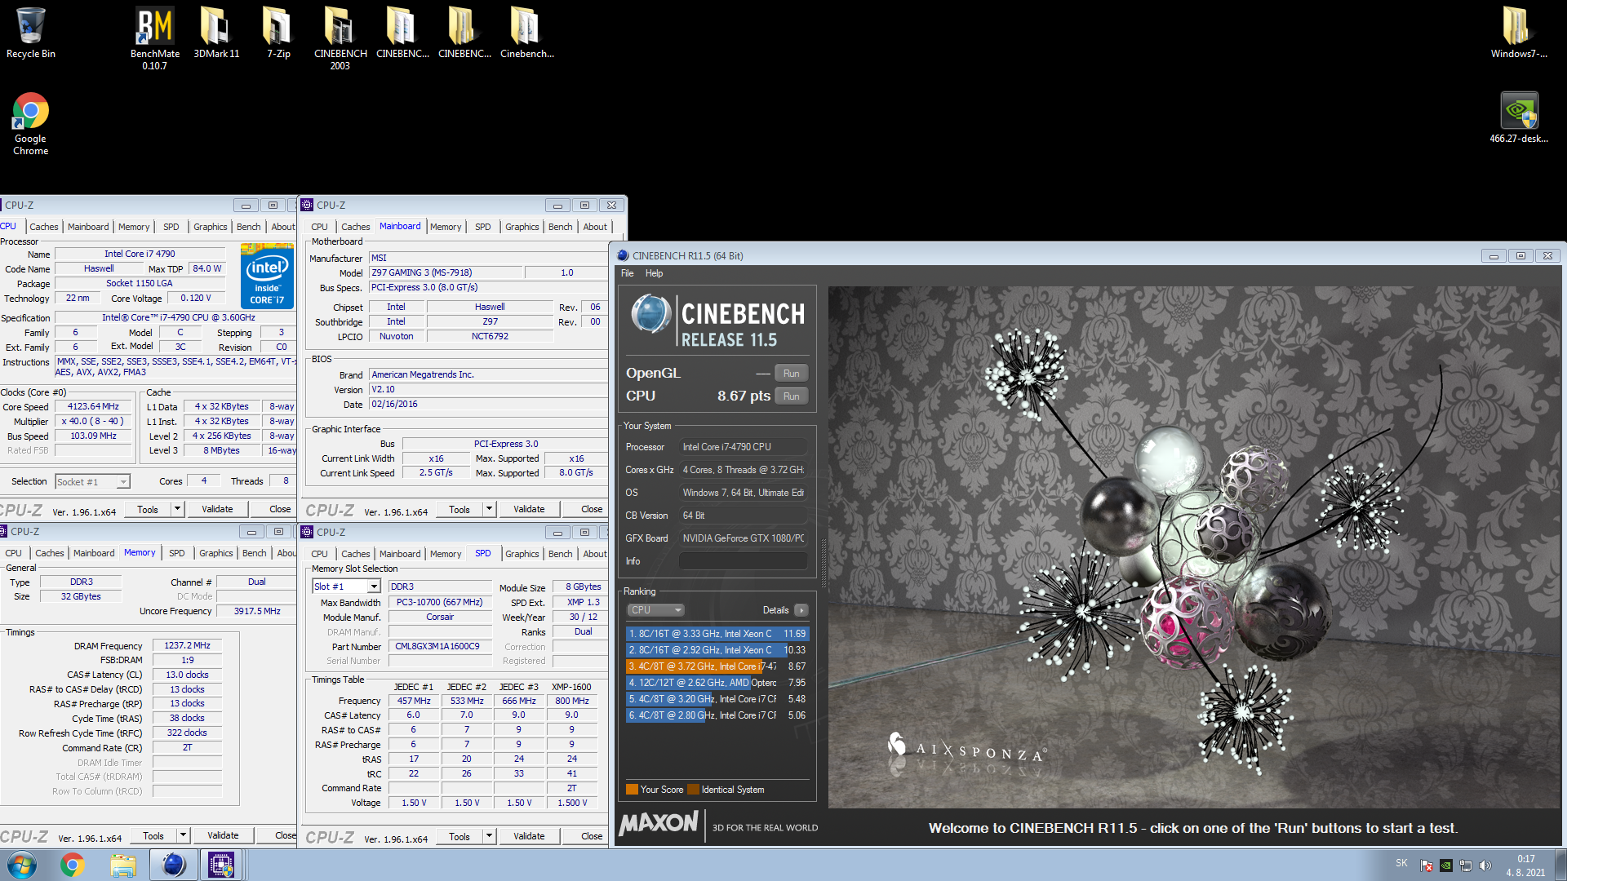The width and height of the screenshot is (1616, 881).
Task: Click the CPU-Z Mainboard window title icon
Action: tap(308, 205)
